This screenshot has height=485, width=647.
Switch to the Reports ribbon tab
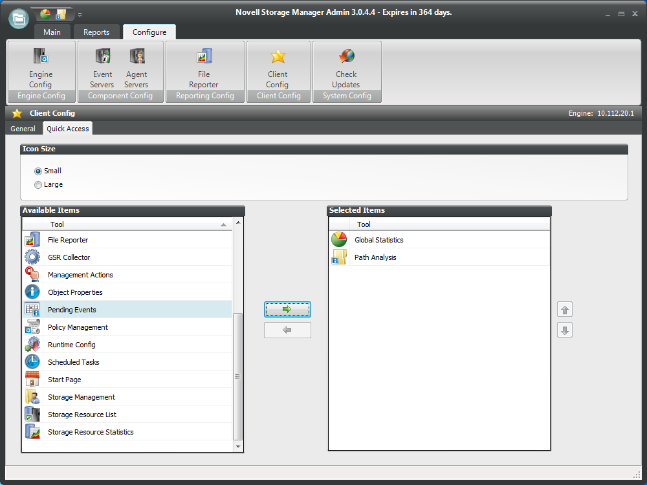96,32
